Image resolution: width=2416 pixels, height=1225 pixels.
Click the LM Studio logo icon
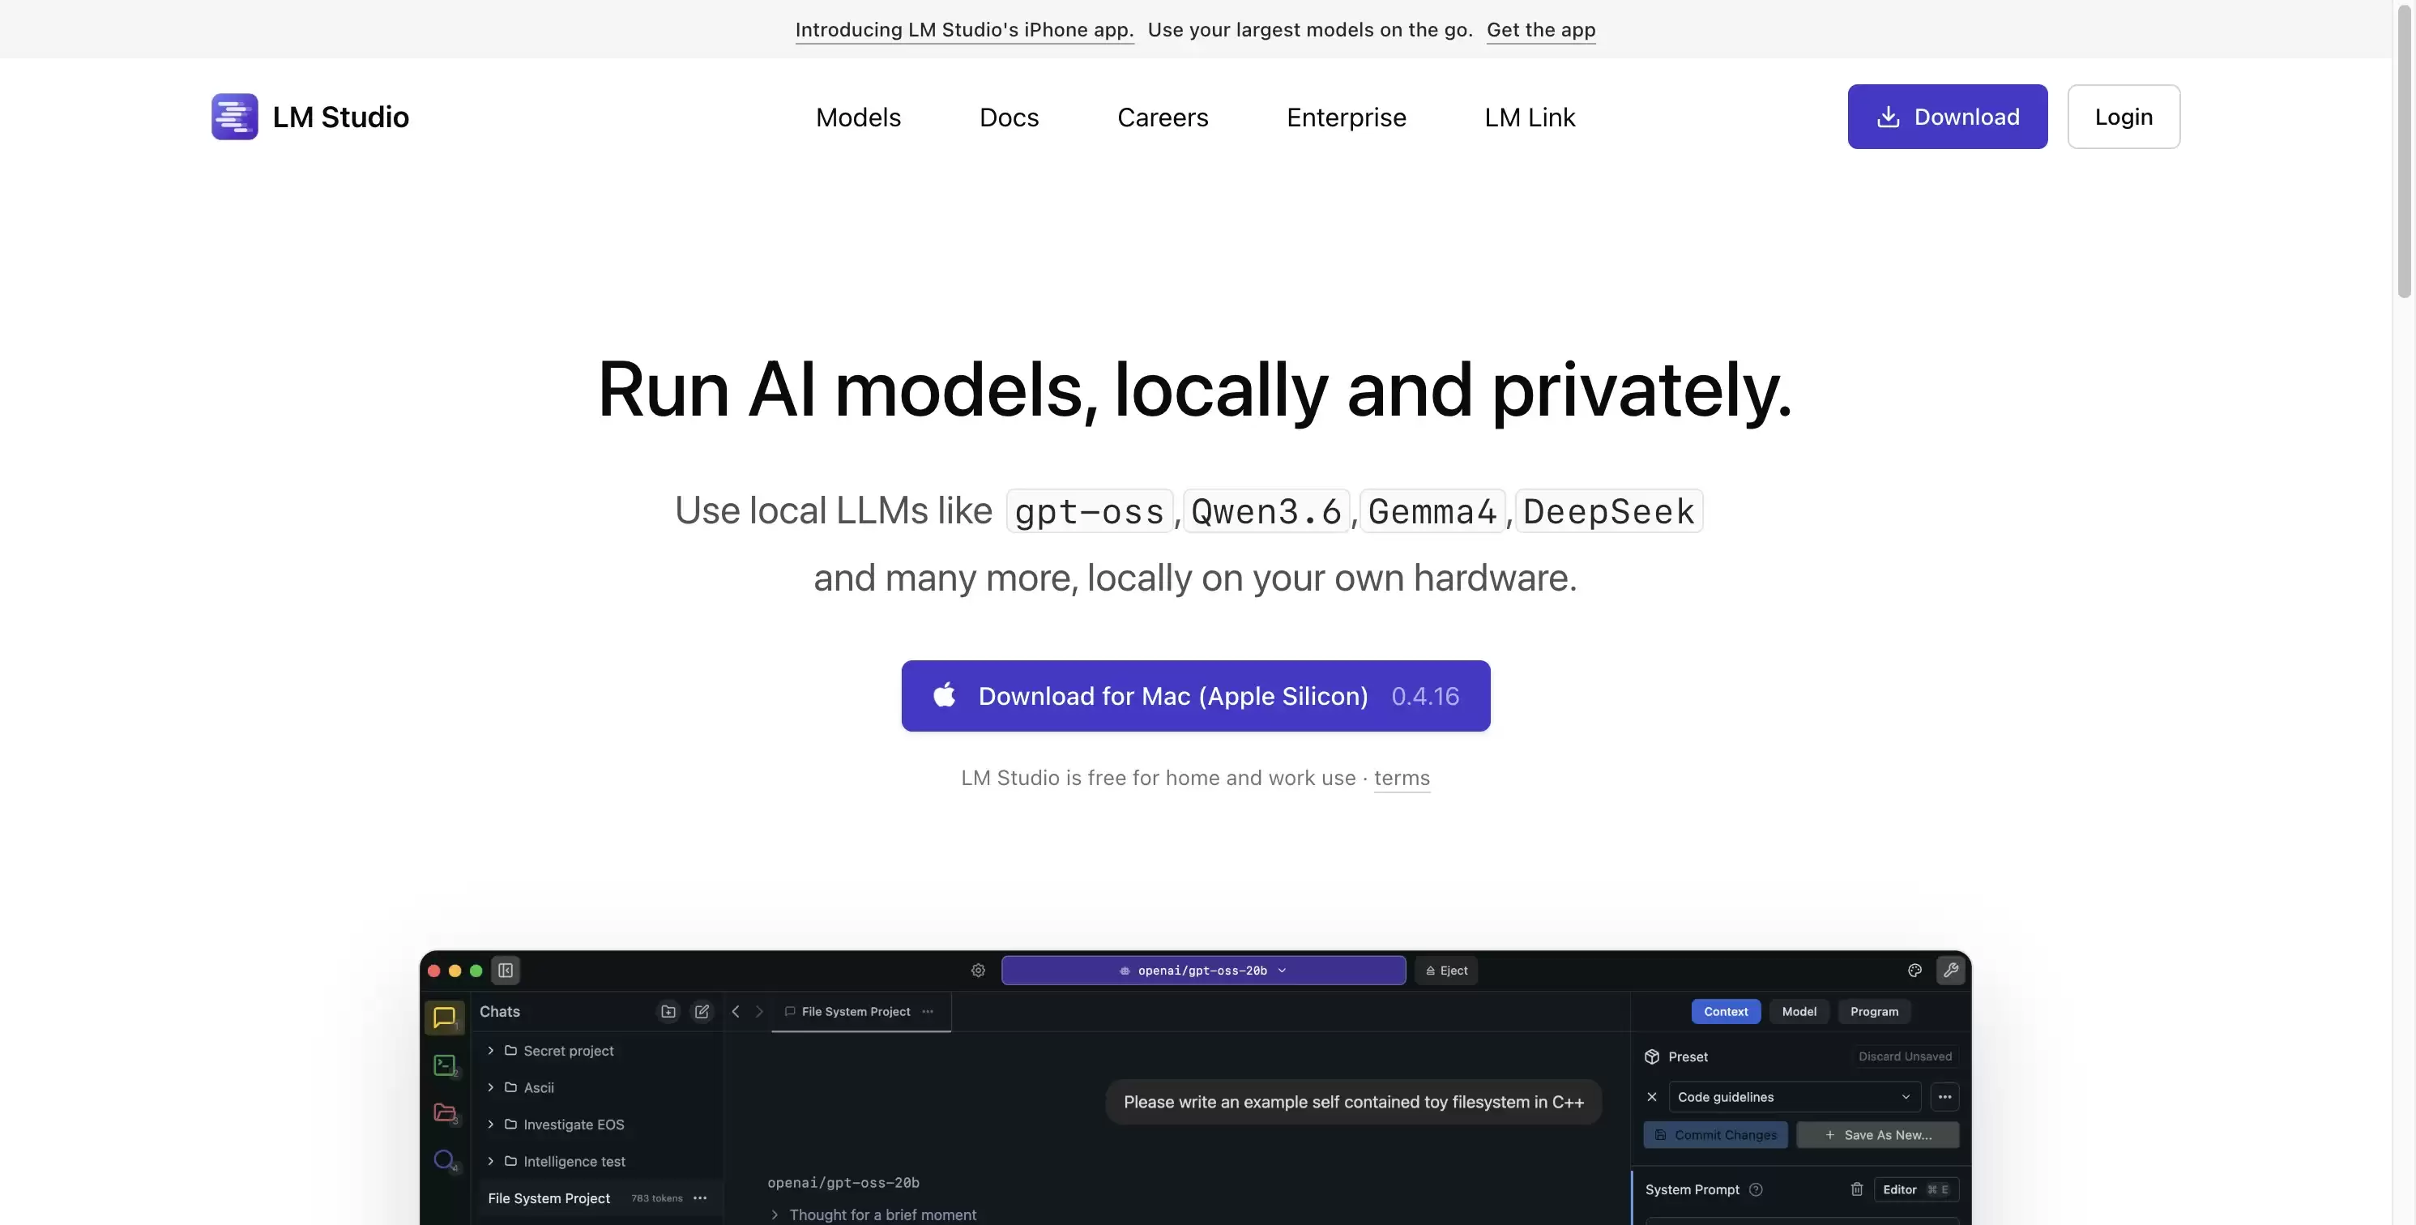pos(234,117)
